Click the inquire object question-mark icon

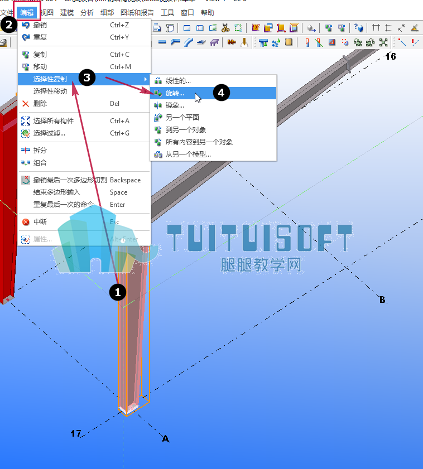(x=358, y=28)
